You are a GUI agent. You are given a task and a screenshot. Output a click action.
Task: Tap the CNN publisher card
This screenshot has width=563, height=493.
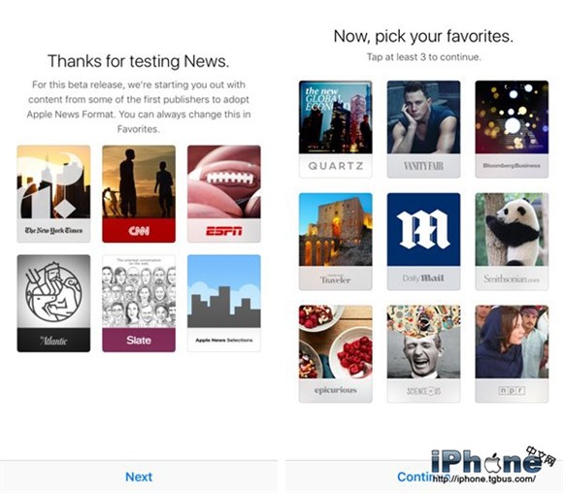coord(139,194)
